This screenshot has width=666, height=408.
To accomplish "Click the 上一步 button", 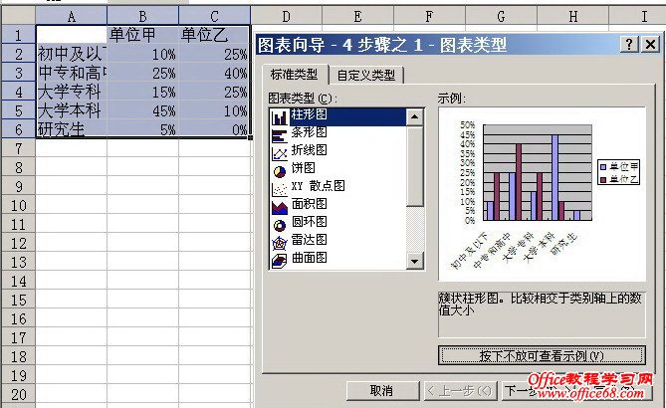I will tap(461, 391).
